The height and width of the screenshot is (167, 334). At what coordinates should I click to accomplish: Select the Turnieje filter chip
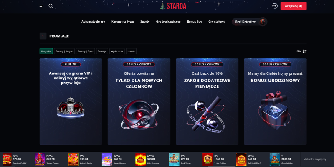102,51
